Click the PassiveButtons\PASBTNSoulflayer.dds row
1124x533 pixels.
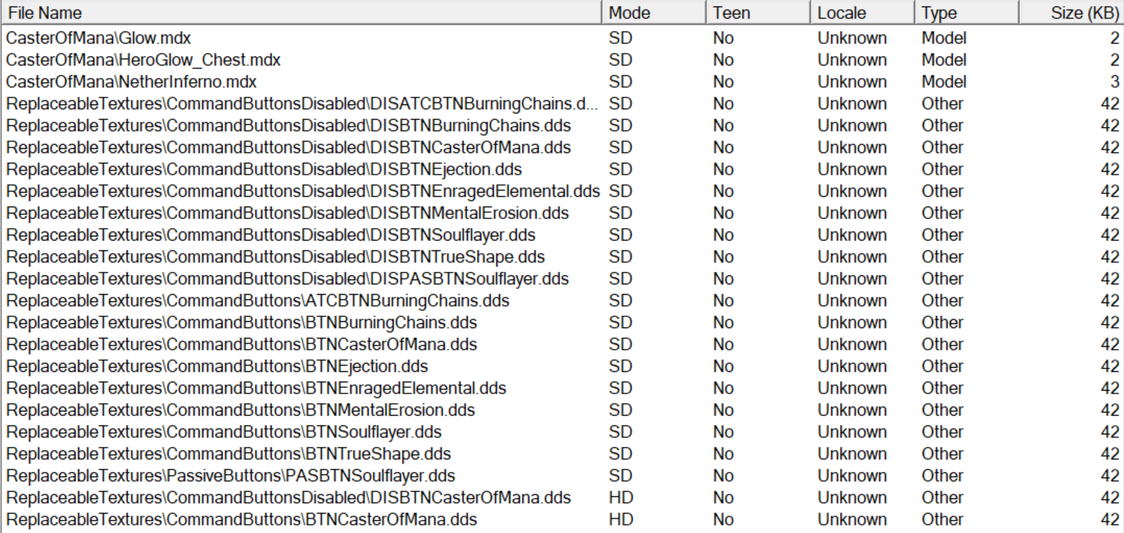click(x=231, y=475)
